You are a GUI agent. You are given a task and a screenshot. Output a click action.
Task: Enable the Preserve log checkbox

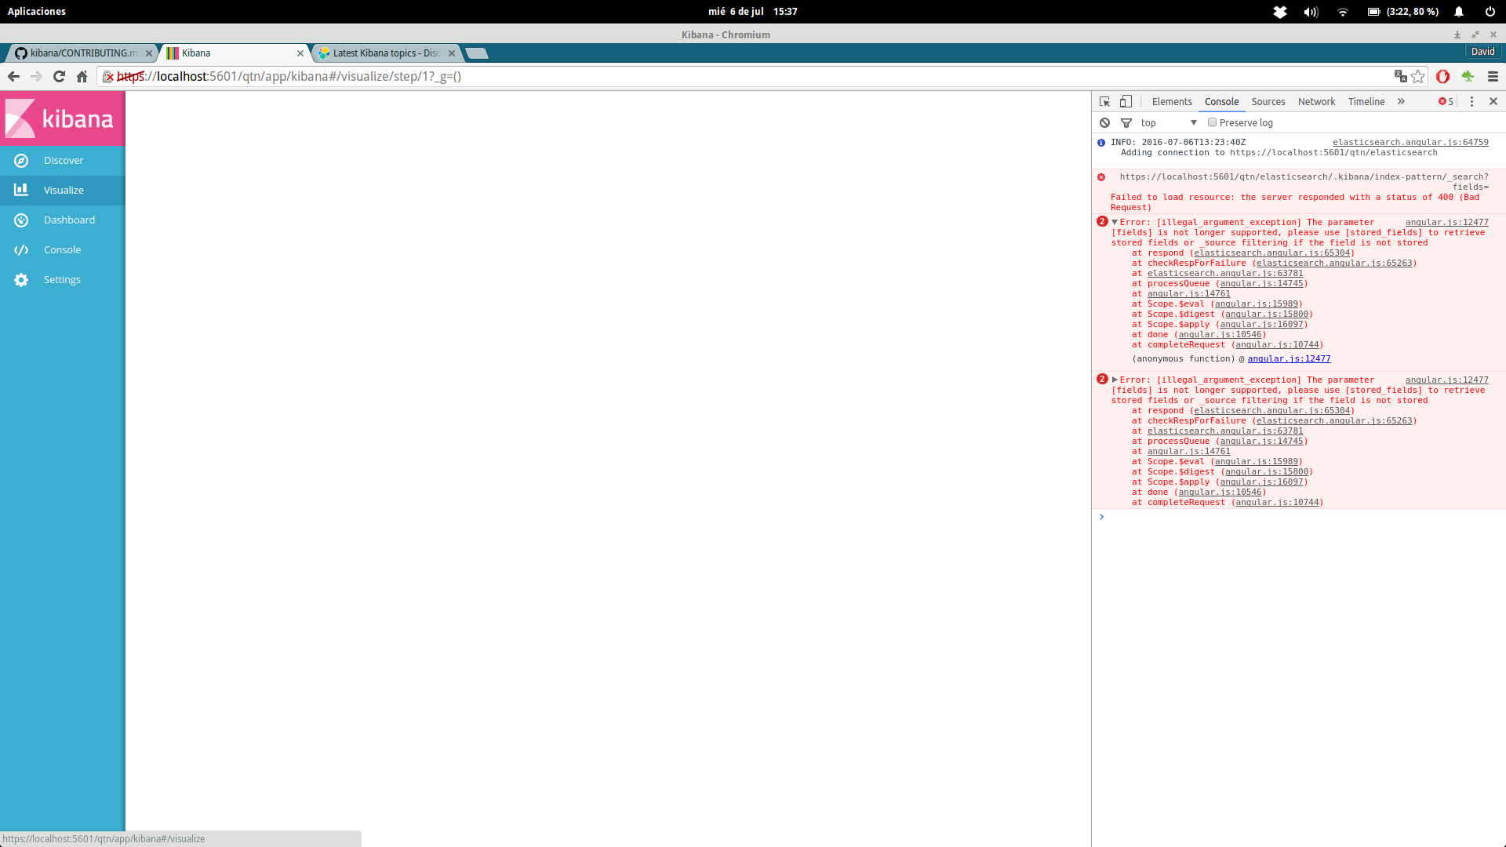point(1212,122)
